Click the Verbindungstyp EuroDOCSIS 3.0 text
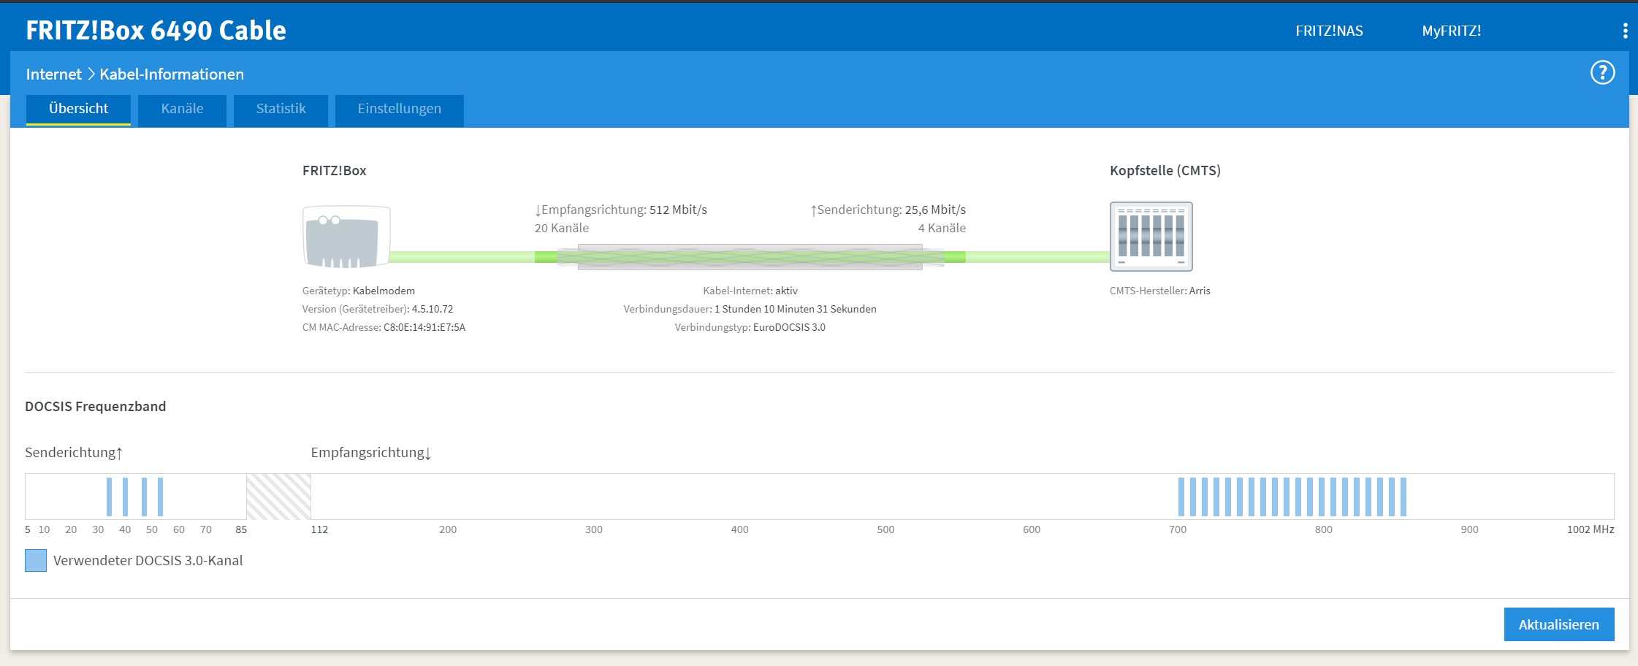Image resolution: width=1638 pixels, height=666 pixels. pyautogui.click(x=750, y=327)
